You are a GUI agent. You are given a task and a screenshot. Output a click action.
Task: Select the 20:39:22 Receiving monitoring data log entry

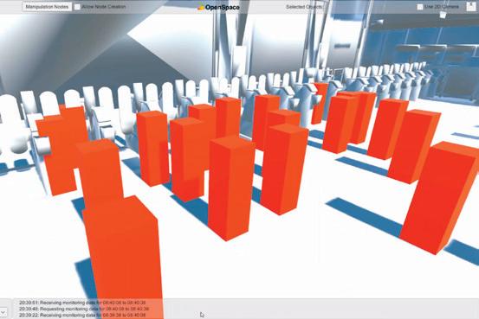(x=82, y=315)
